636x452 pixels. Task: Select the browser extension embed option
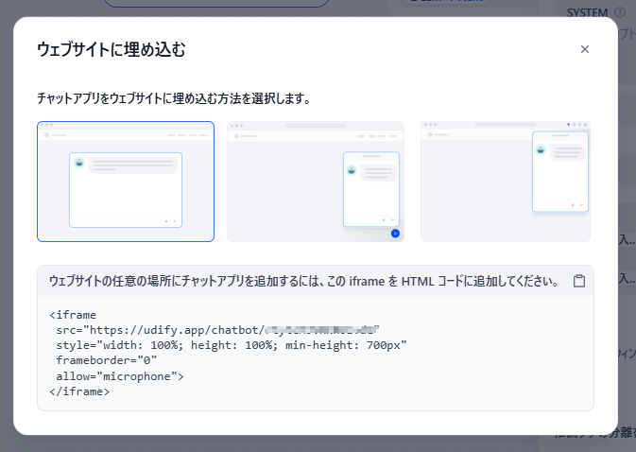pyautogui.click(x=506, y=182)
